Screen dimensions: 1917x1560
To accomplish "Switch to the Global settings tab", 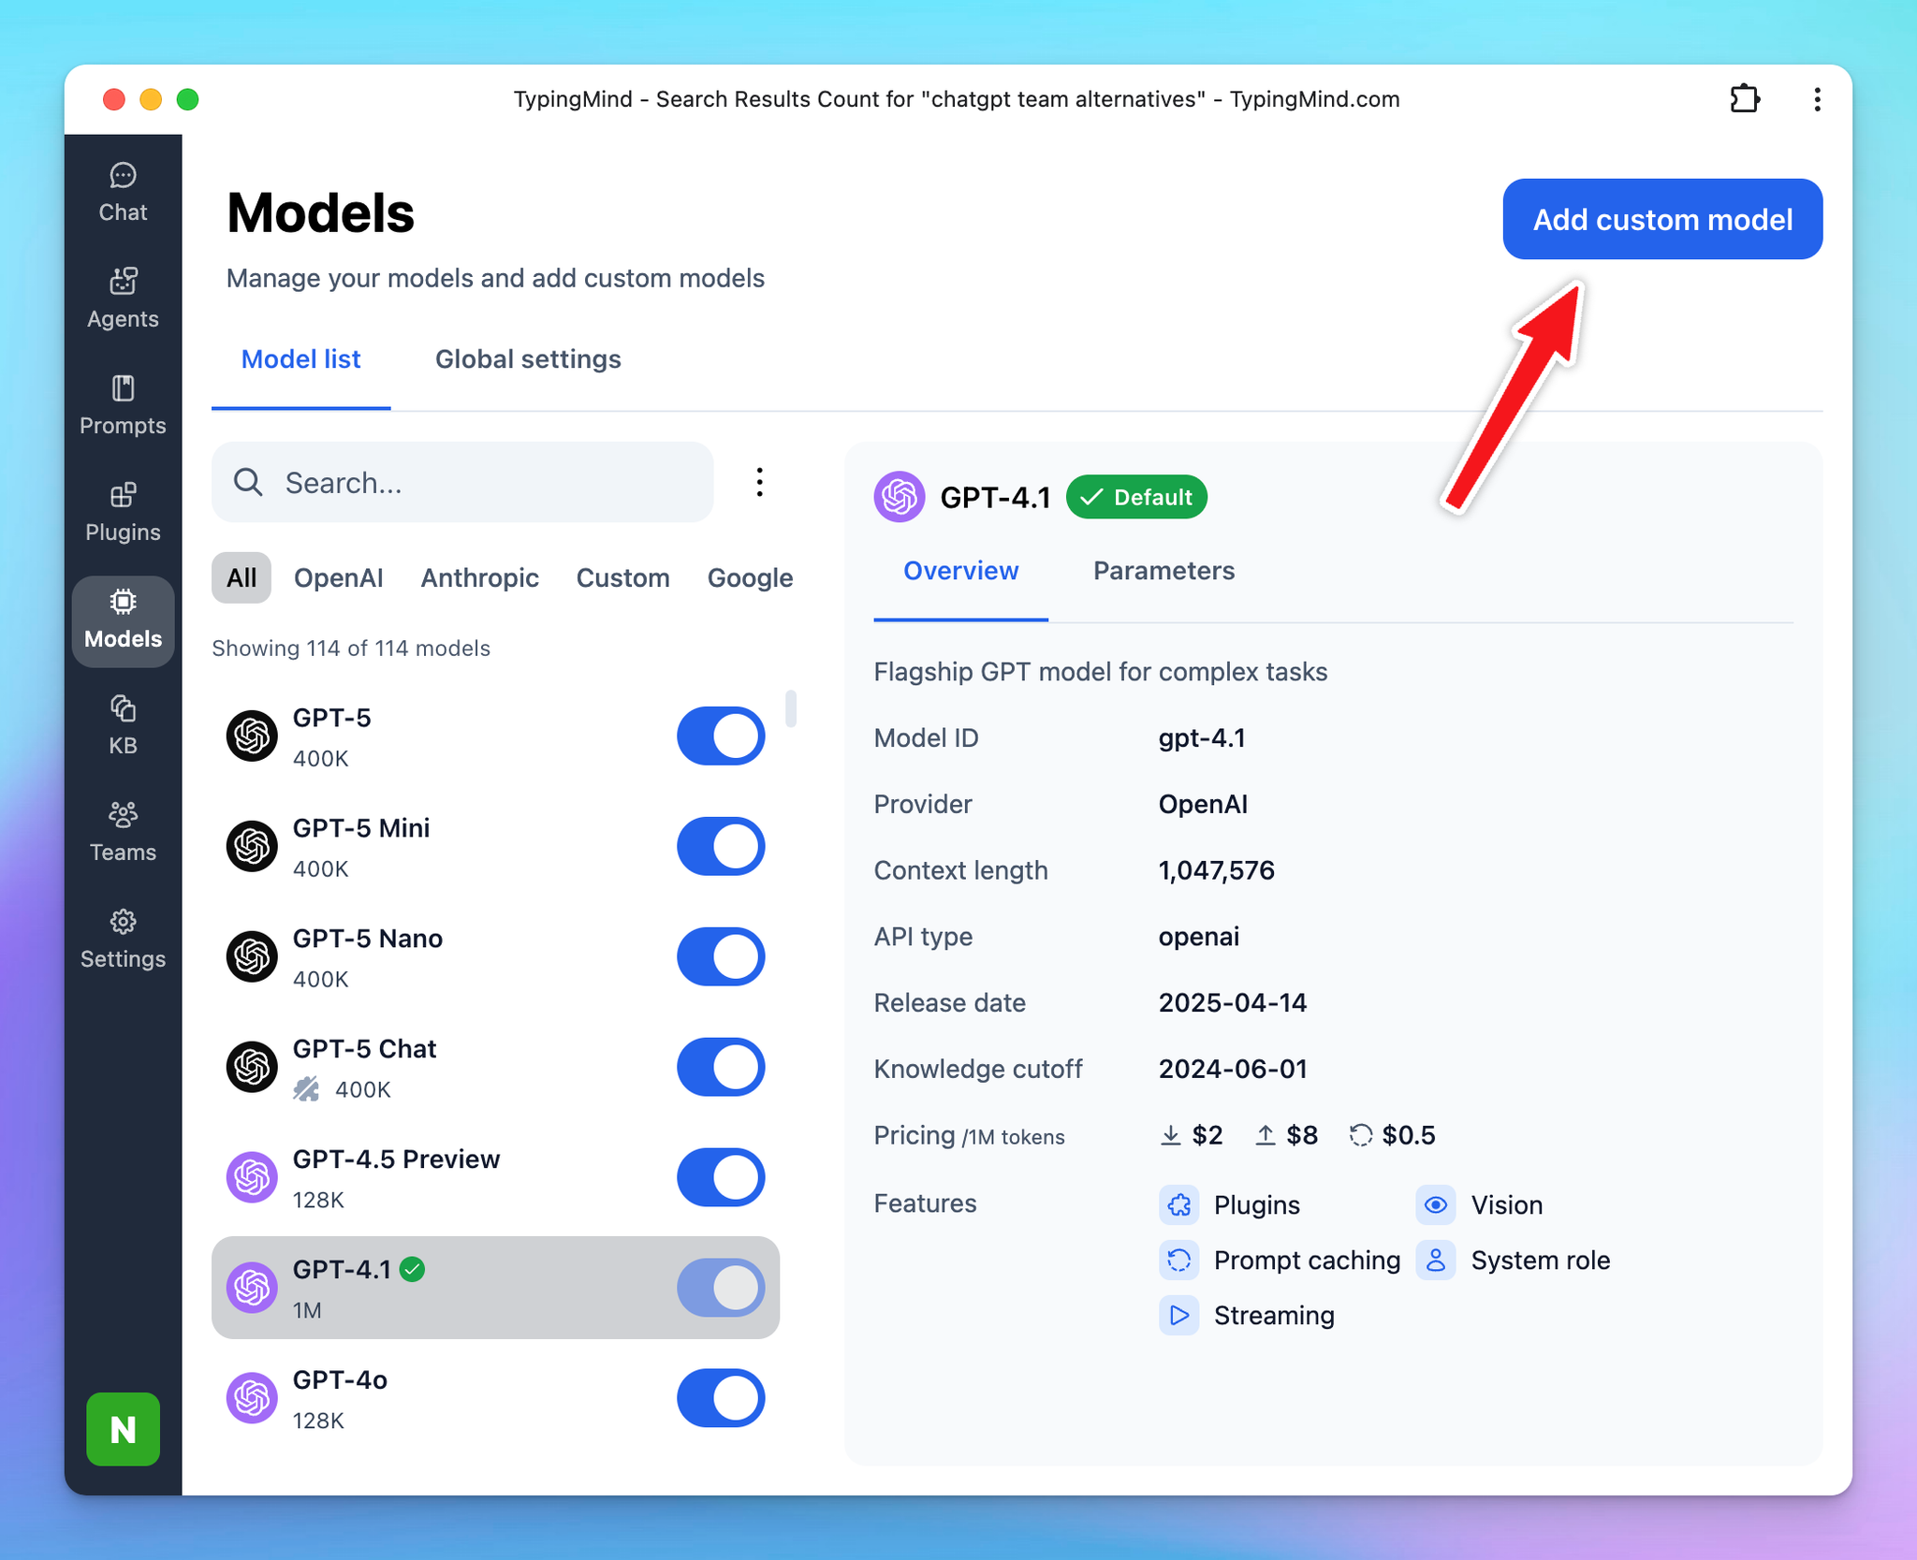I will [528, 359].
